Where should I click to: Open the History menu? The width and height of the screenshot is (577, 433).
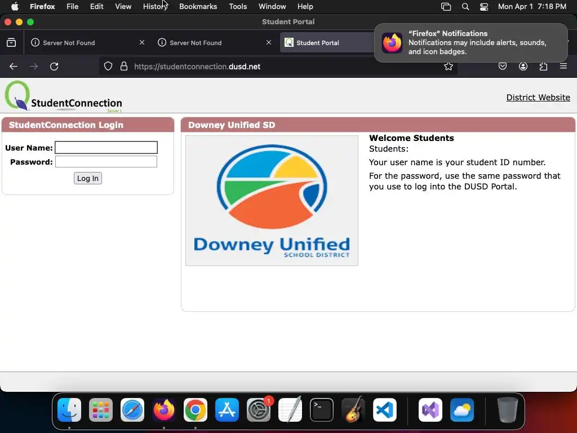pos(156,6)
